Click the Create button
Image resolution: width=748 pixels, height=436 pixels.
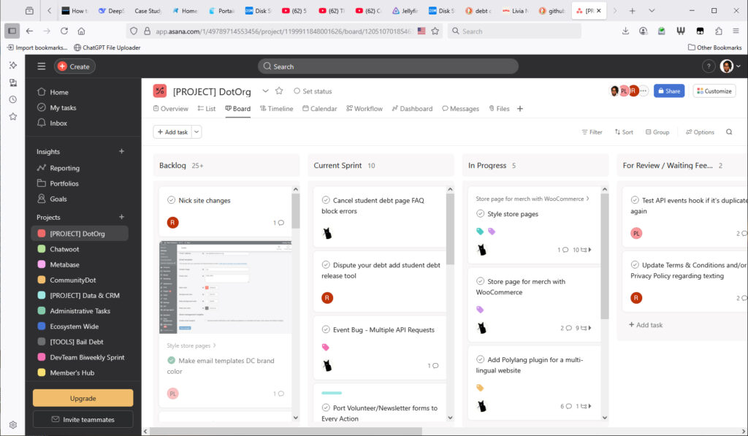click(75, 66)
